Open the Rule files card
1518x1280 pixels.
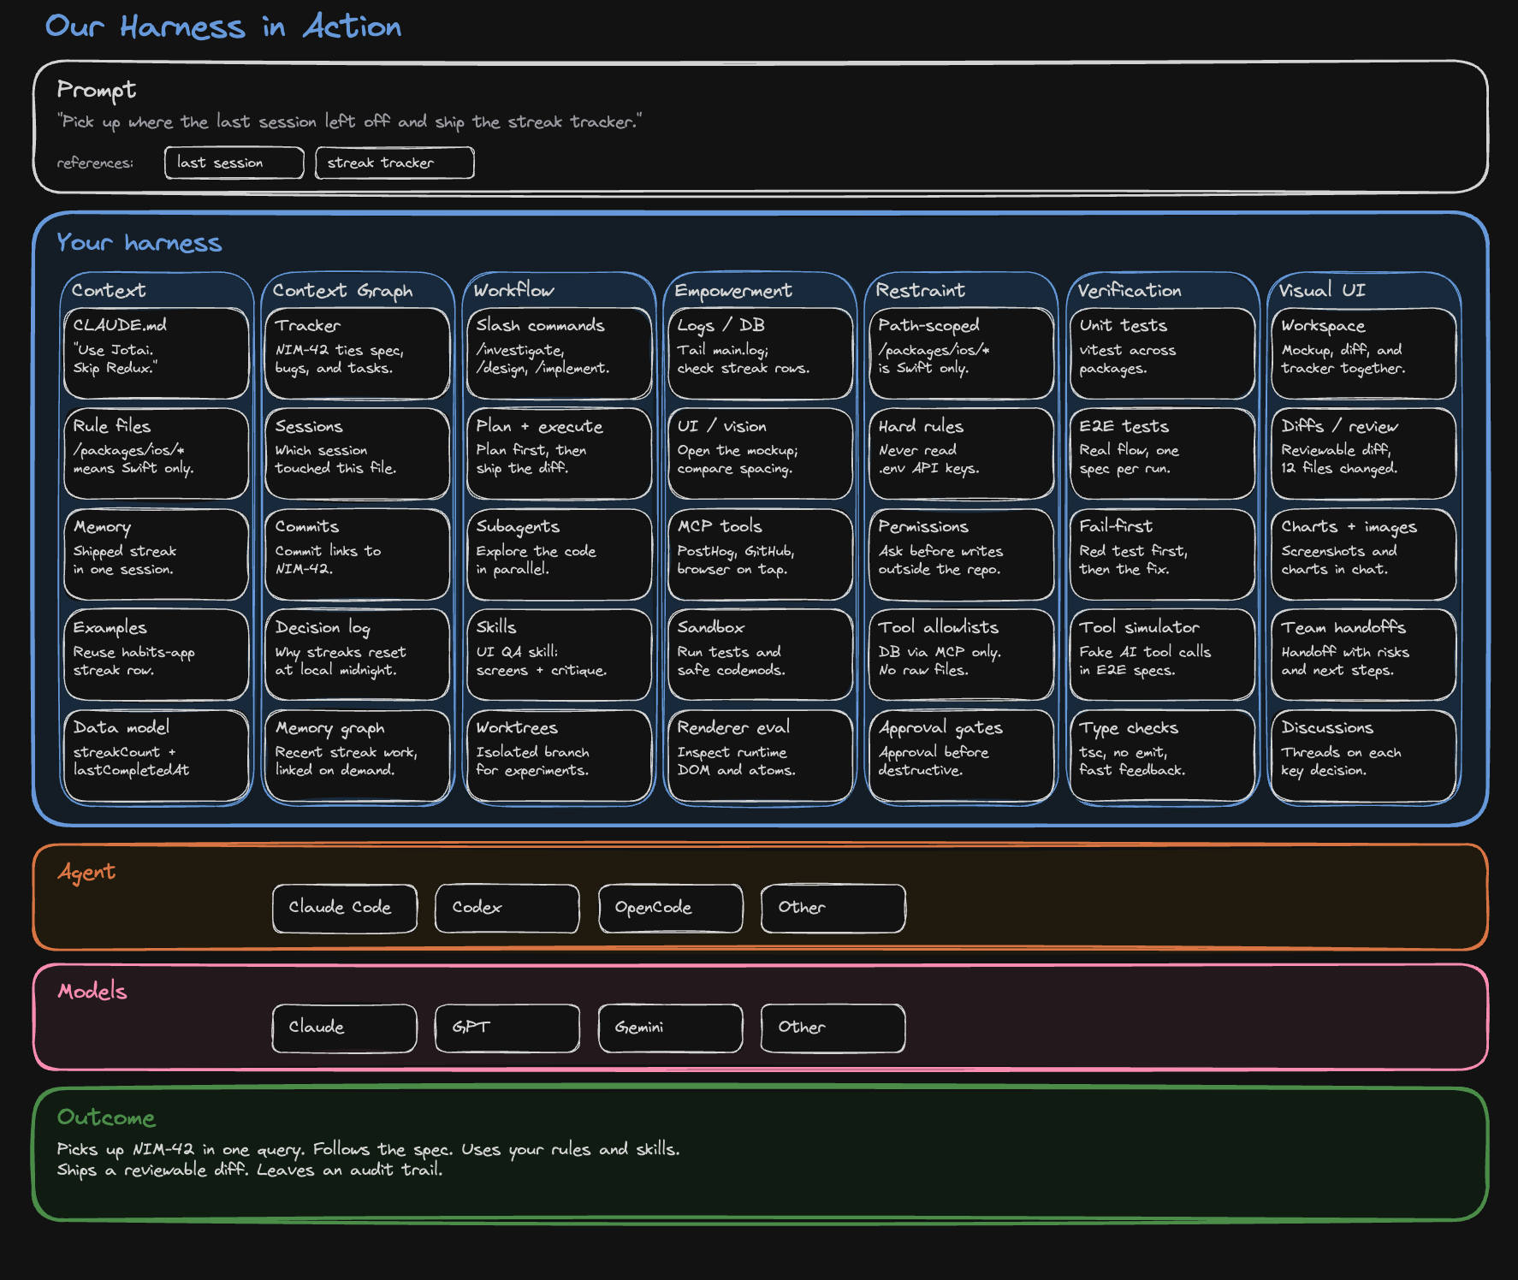(x=157, y=453)
